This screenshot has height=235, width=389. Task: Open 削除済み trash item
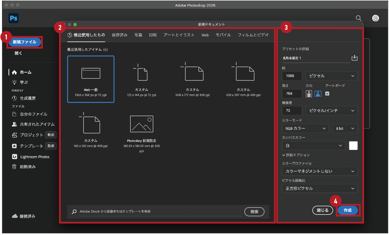coord(24,167)
